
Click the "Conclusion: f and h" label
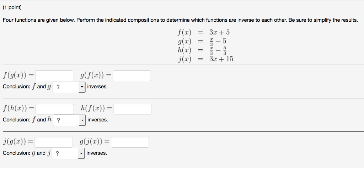(x=27, y=120)
